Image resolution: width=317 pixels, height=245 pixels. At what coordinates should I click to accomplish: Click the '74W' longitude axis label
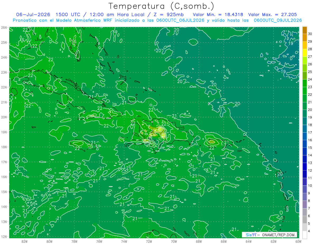(124, 241)
